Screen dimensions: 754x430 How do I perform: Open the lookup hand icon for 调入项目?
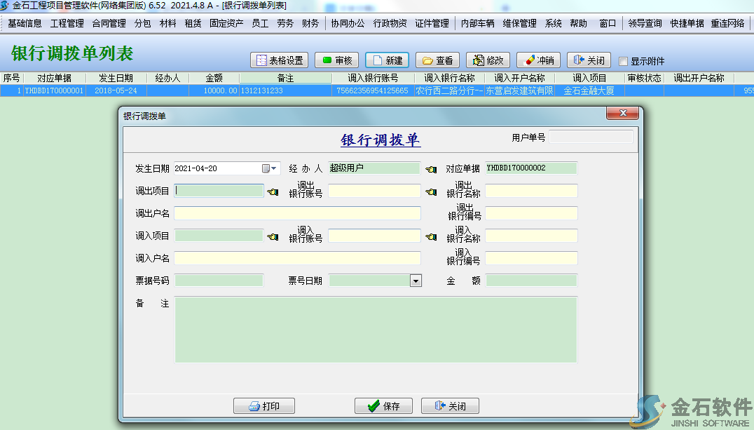pos(273,236)
